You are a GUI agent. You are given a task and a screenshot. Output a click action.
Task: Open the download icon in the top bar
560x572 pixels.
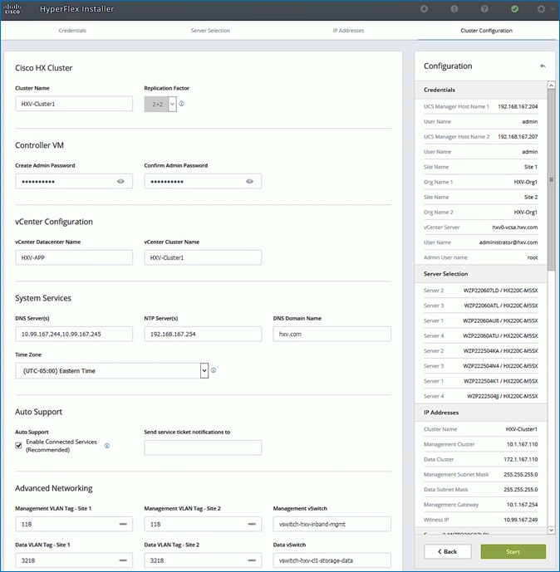point(424,9)
